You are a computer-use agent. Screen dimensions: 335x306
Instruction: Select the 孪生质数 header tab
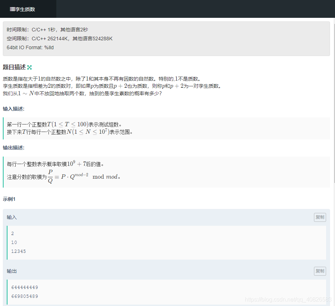click(x=28, y=9)
